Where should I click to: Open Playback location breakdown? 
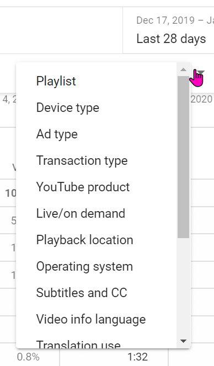[x=97, y=240]
